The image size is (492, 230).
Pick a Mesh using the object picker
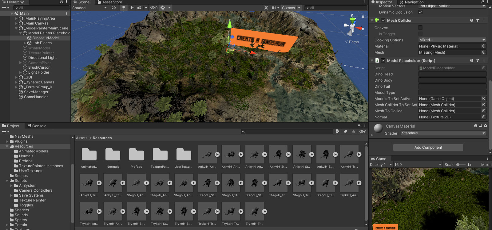483,52
